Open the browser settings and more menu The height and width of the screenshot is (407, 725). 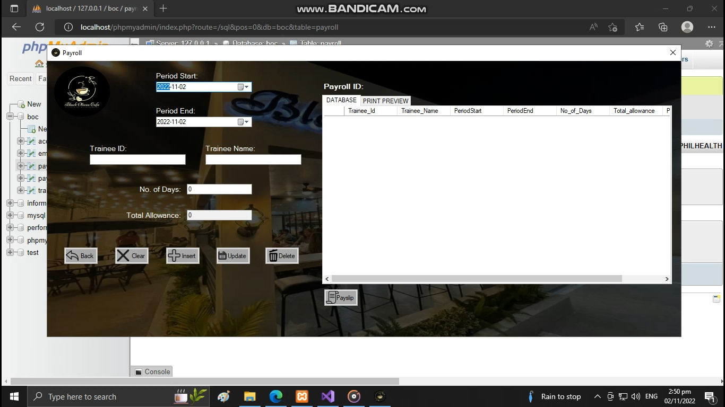pyautogui.click(x=711, y=27)
